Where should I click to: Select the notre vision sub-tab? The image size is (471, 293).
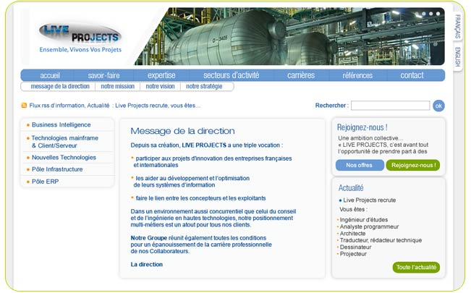160,86
